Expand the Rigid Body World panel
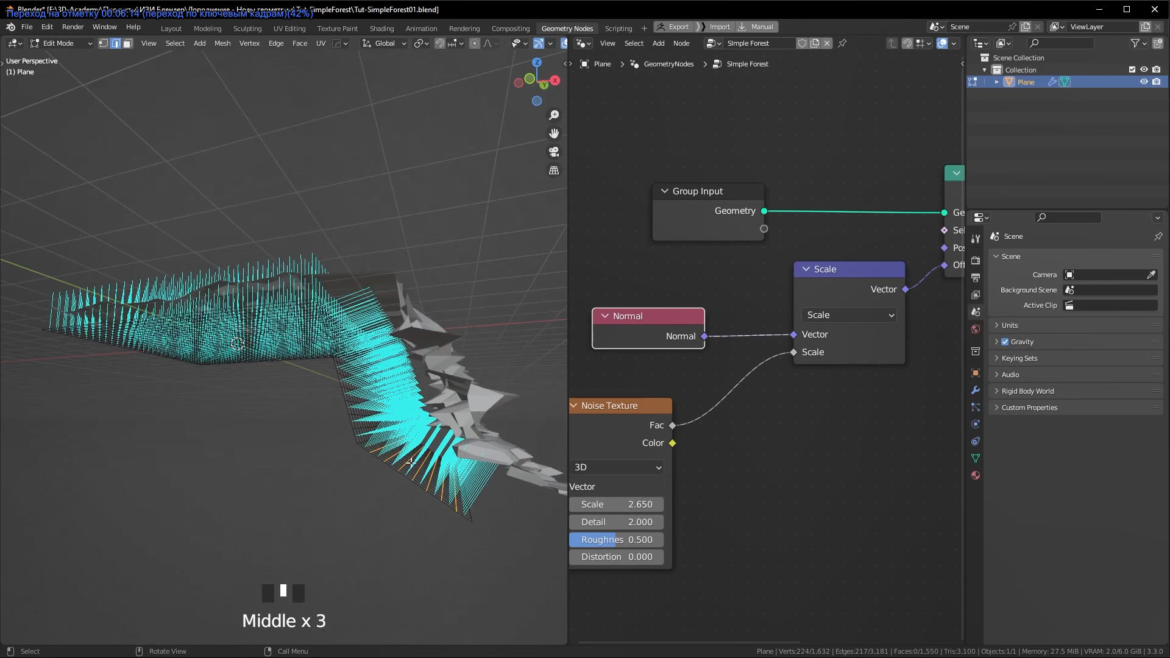This screenshot has height=658, width=1170. tap(1027, 391)
